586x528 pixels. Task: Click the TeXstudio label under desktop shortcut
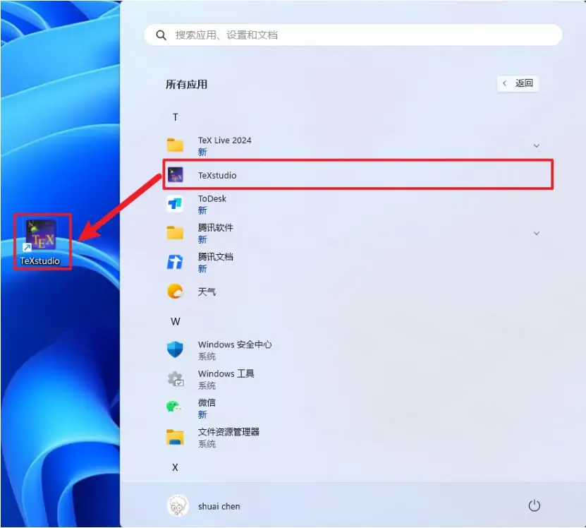(x=40, y=260)
